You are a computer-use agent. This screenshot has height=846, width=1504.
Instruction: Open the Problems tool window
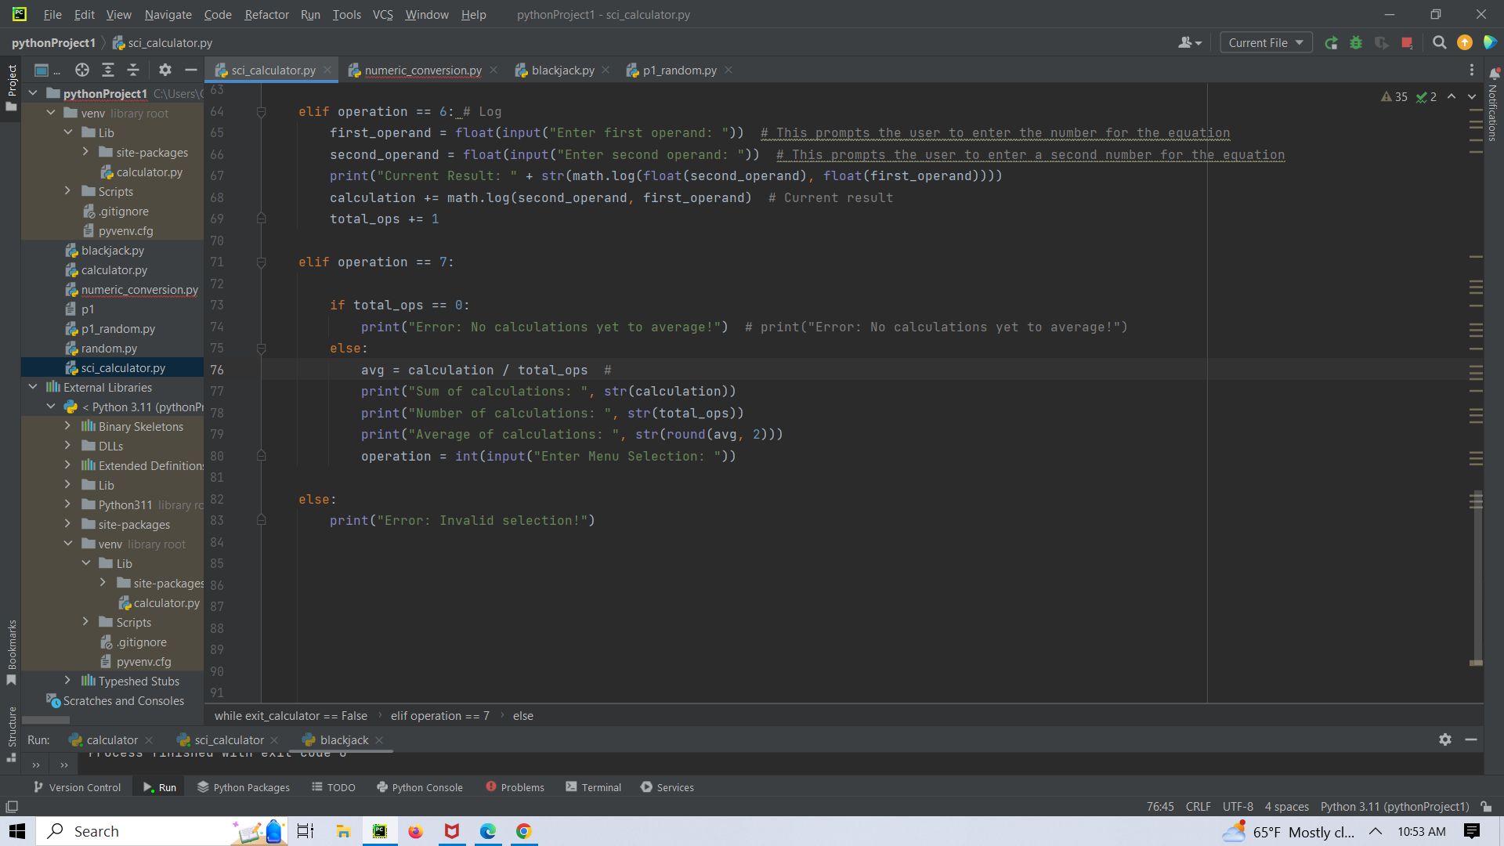[x=515, y=787]
